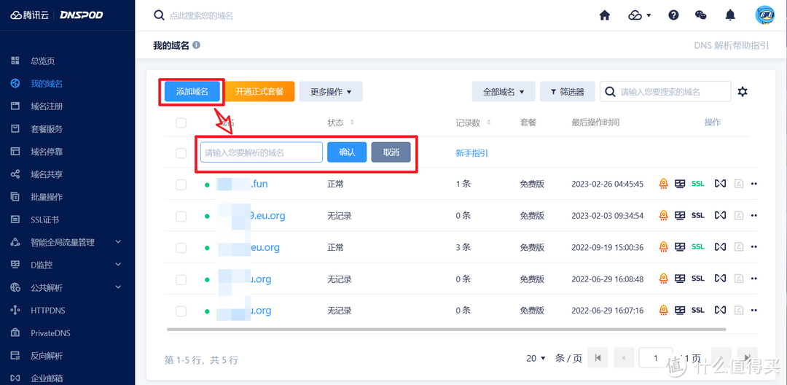
Task: Open more actions dots for last domain
Action: pos(754,311)
